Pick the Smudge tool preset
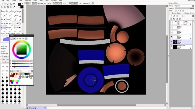This screenshot has height=109, width=195. pos(14,27)
